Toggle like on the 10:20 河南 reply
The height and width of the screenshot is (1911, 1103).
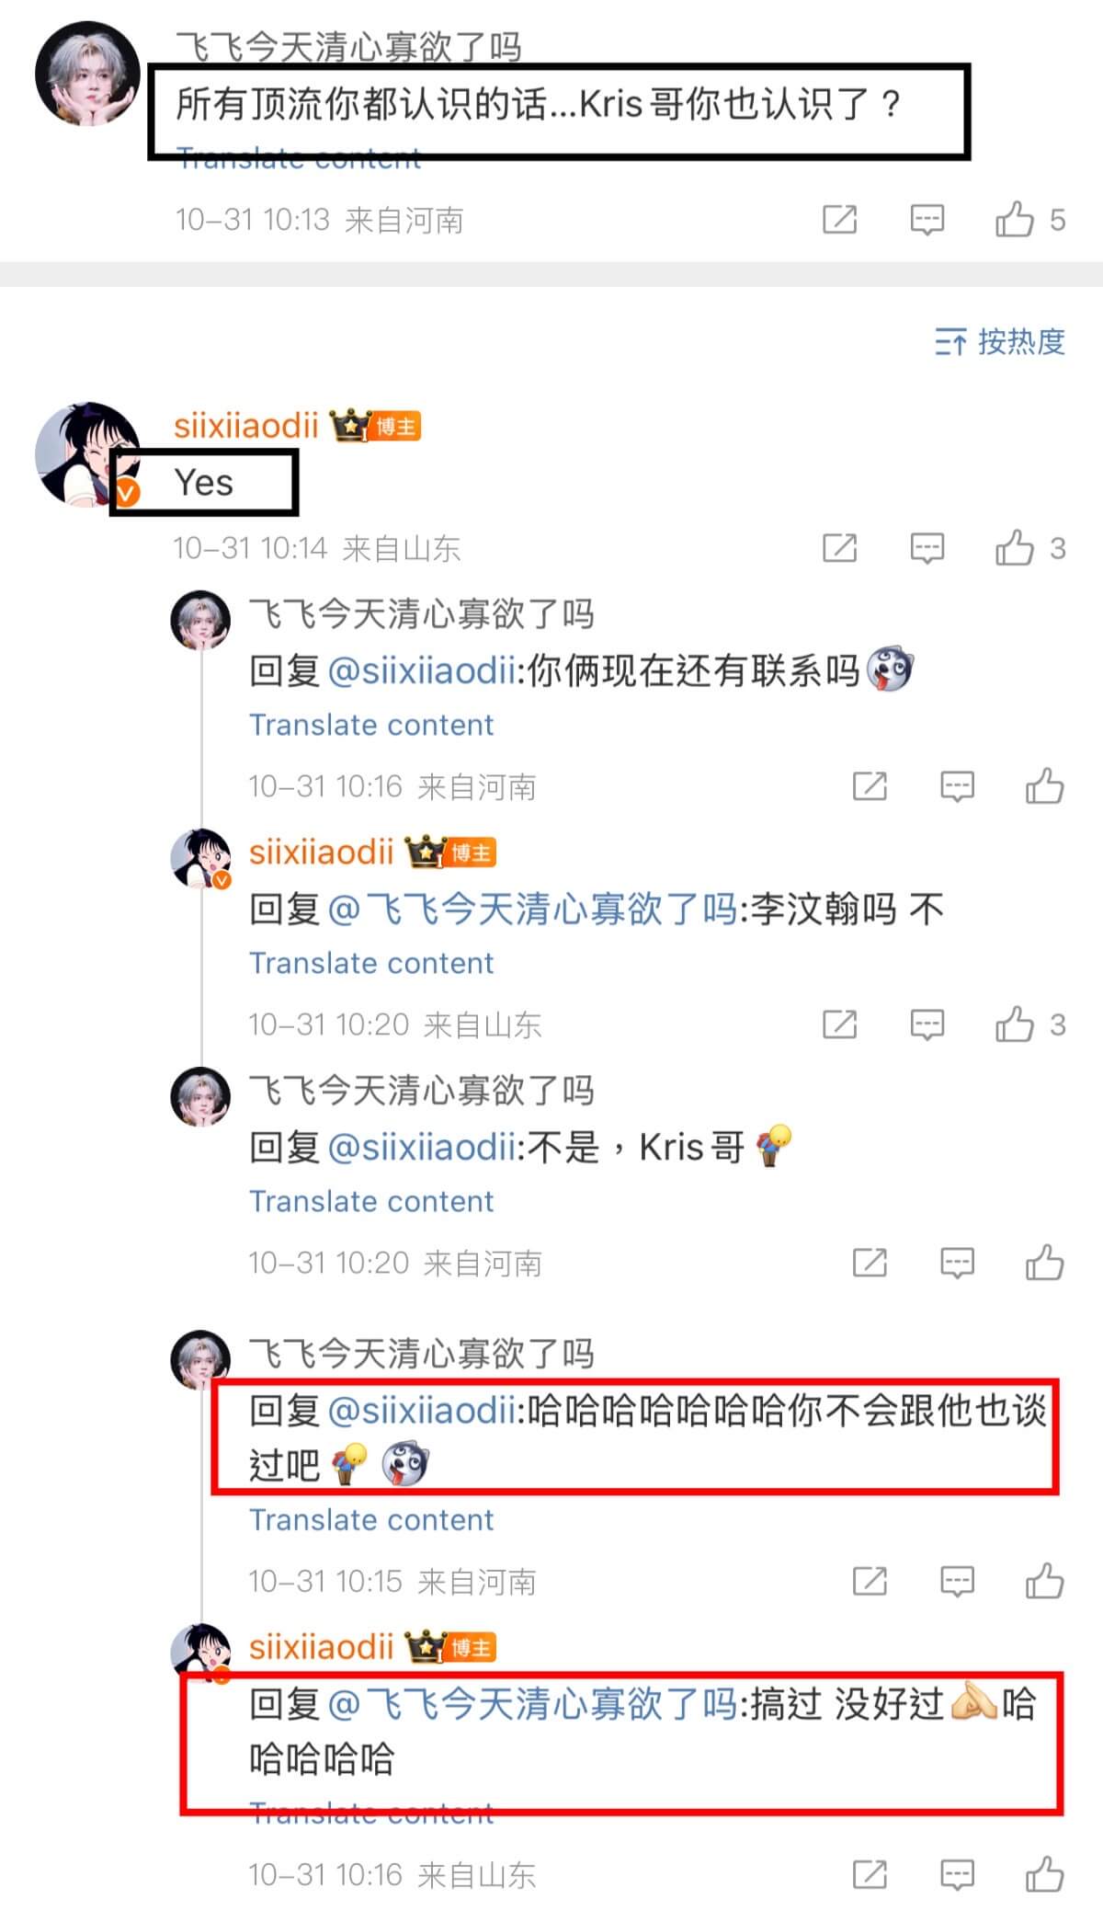1045,1263
